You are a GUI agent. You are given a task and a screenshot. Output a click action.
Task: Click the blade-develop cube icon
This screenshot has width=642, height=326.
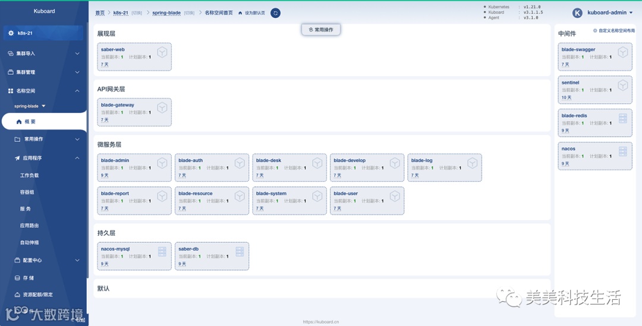click(395, 163)
